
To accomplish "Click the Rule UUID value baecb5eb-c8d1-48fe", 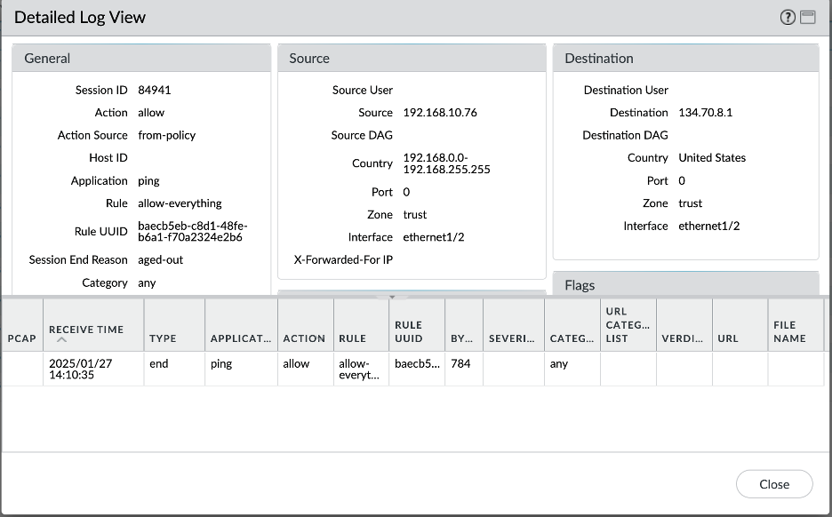I will click(193, 231).
